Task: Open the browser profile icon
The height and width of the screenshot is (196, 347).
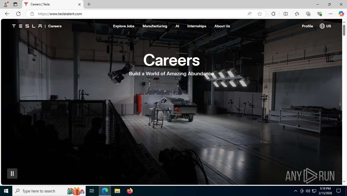Action: tap(6, 4)
